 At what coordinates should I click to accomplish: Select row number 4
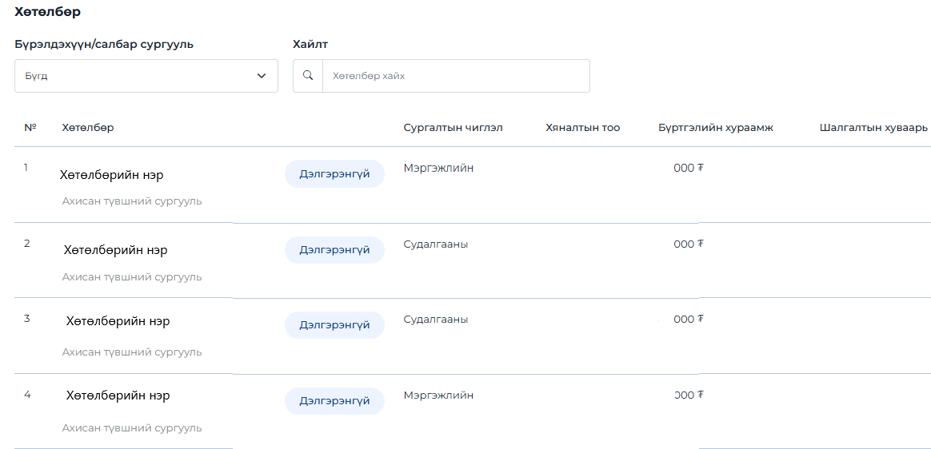27,395
